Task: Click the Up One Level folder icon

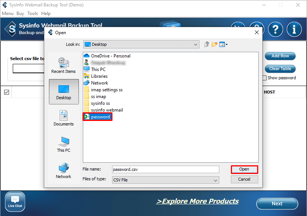Action: [207, 44]
